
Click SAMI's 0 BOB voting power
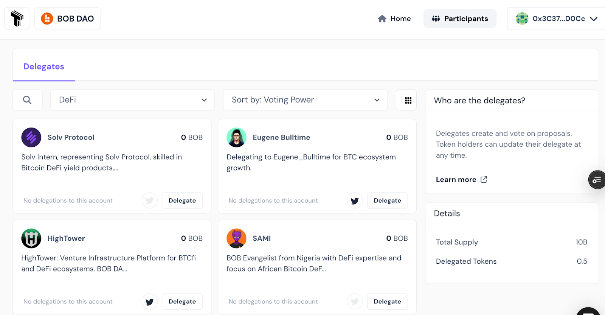[397, 238]
